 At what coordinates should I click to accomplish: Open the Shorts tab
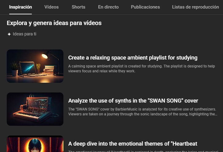(x=78, y=7)
